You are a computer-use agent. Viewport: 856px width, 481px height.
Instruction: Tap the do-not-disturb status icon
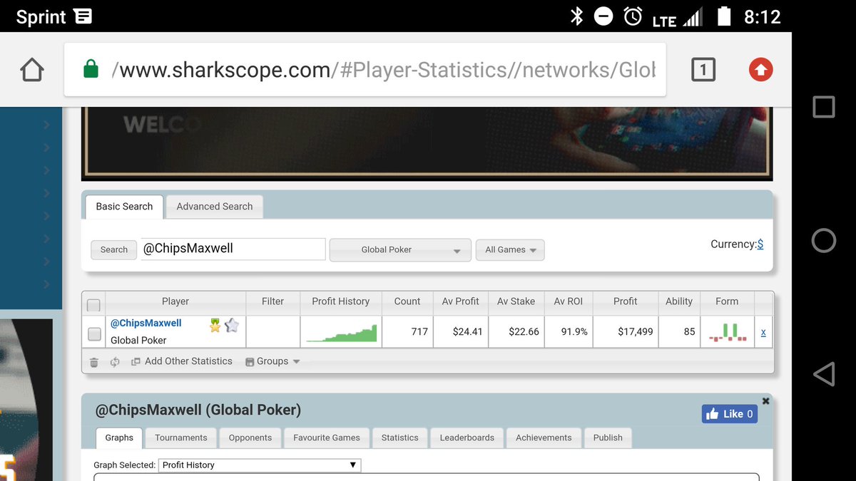pos(603,16)
